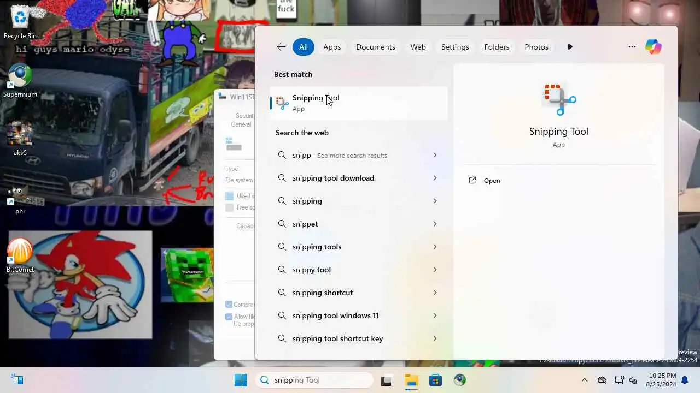The height and width of the screenshot is (393, 700).
Task: Expand 'snippy tool' suggestion chevron
Action: coord(435,270)
